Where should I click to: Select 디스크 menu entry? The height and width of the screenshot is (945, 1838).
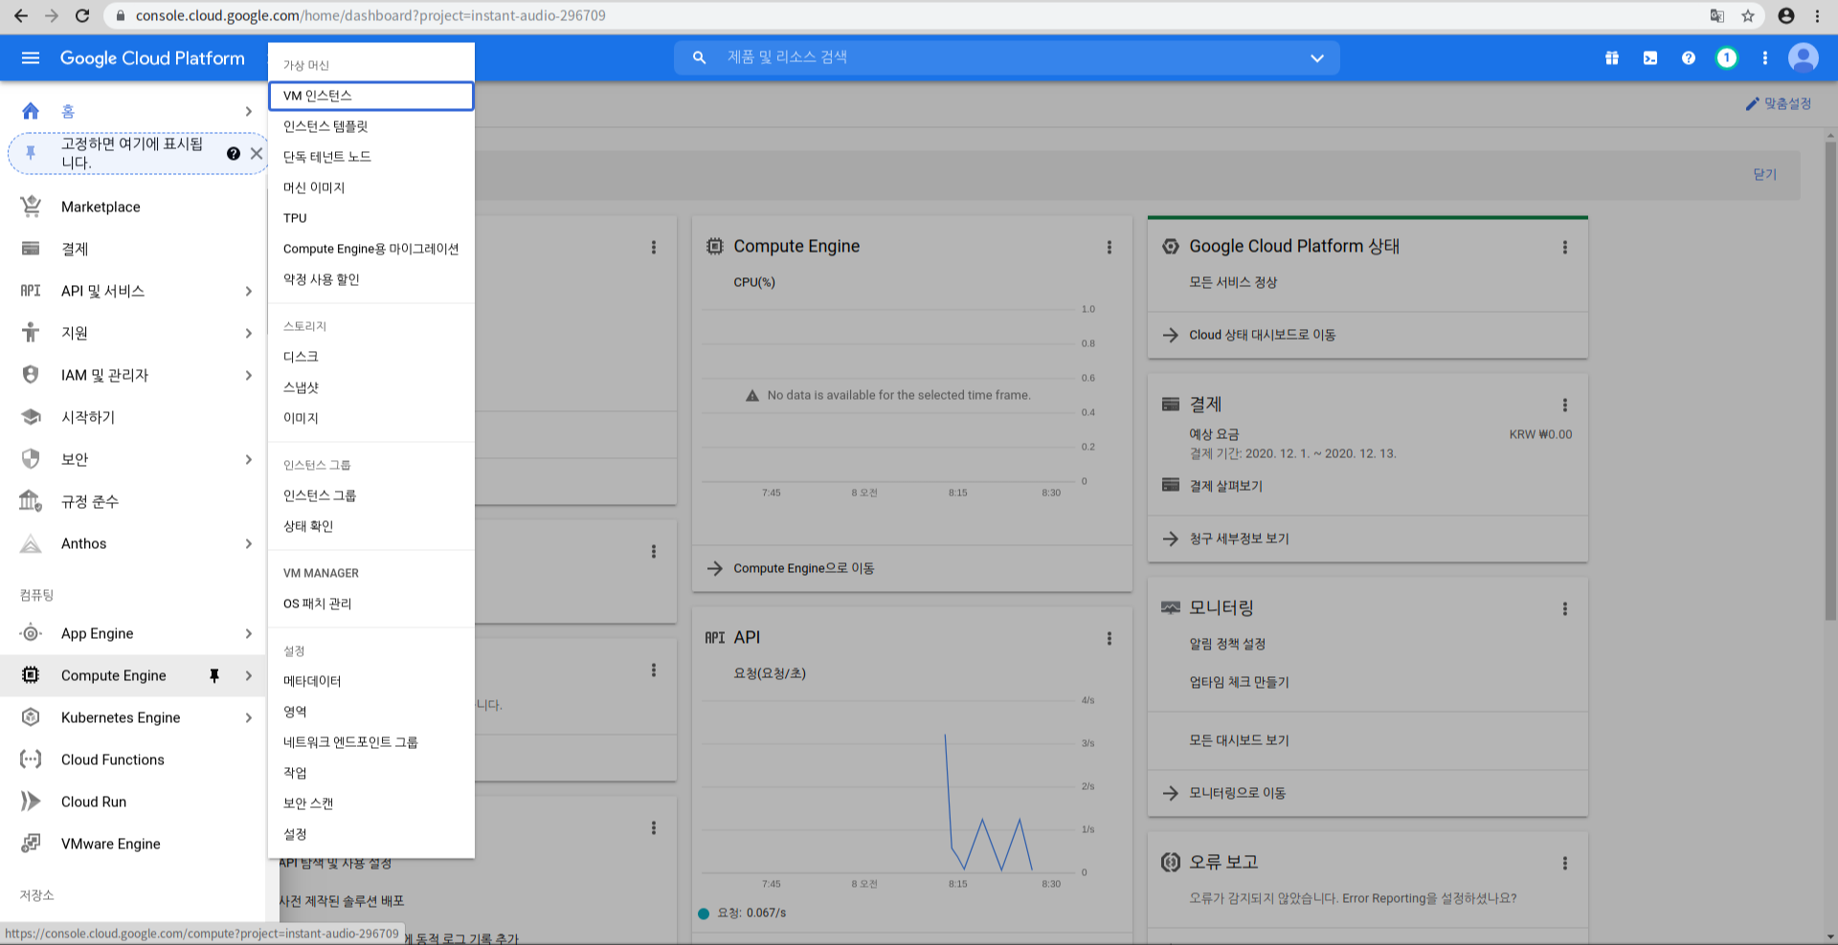point(371,357)
